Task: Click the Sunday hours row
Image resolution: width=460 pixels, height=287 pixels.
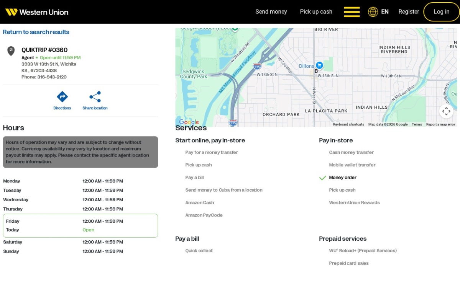Action: [x=80, y=251]
